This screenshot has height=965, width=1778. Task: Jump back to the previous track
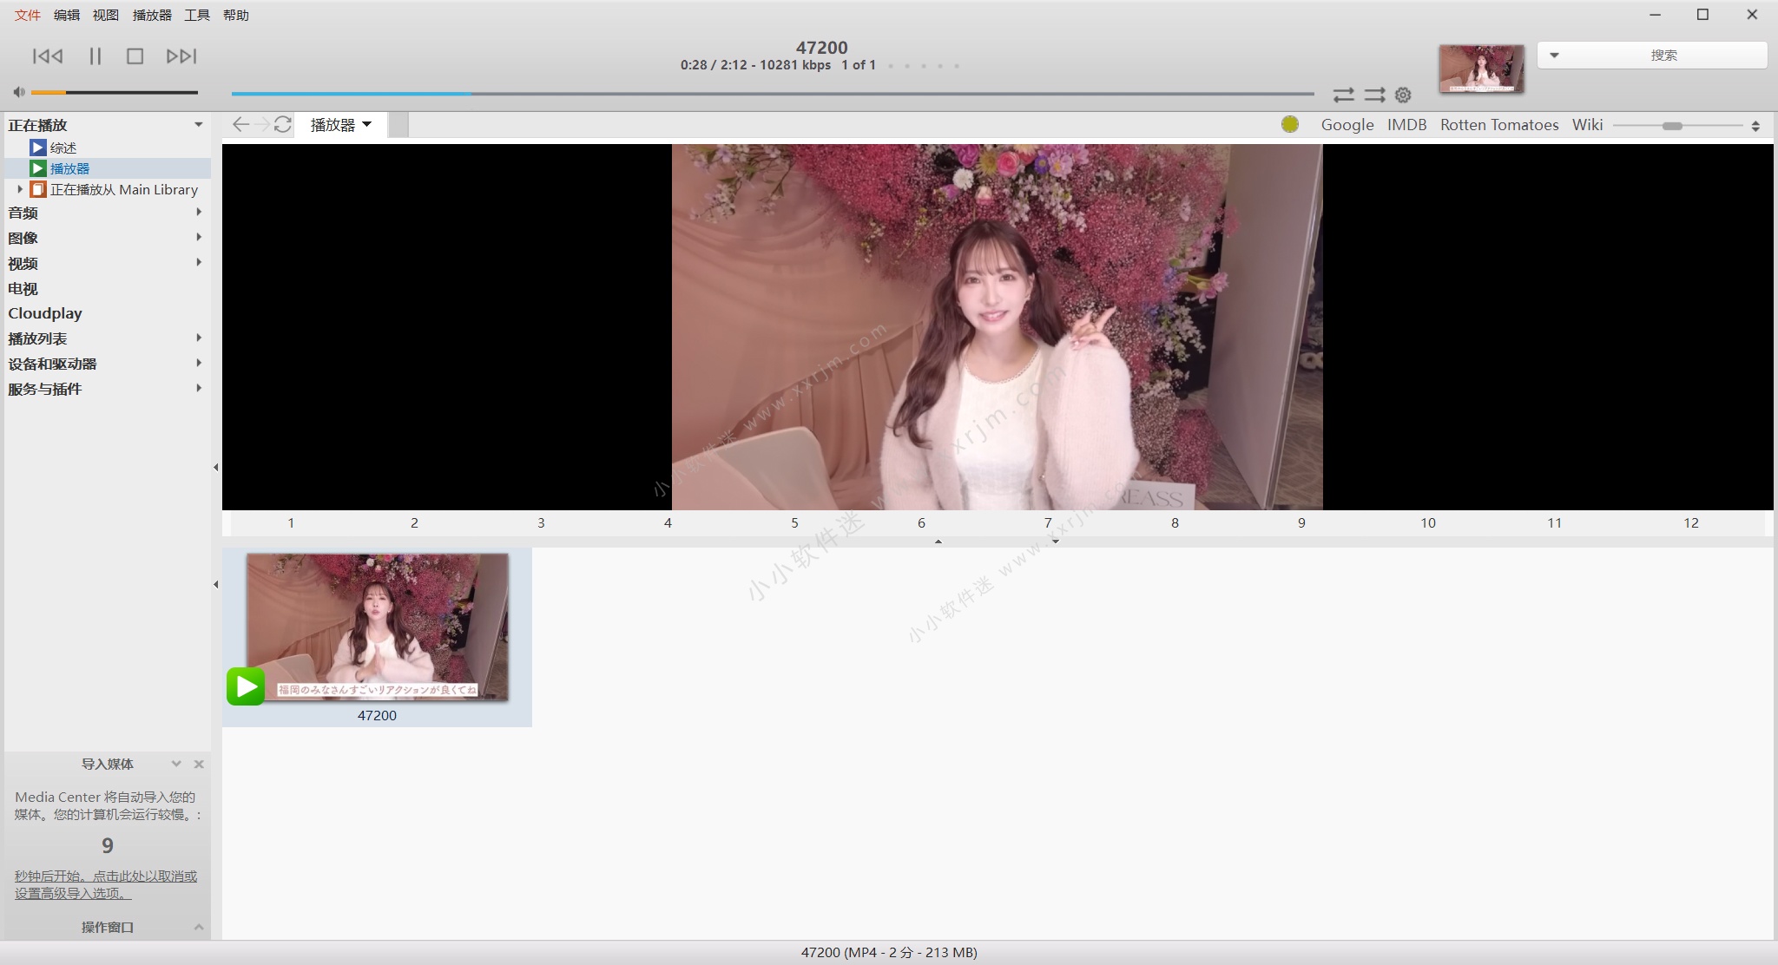pos(48,56)
